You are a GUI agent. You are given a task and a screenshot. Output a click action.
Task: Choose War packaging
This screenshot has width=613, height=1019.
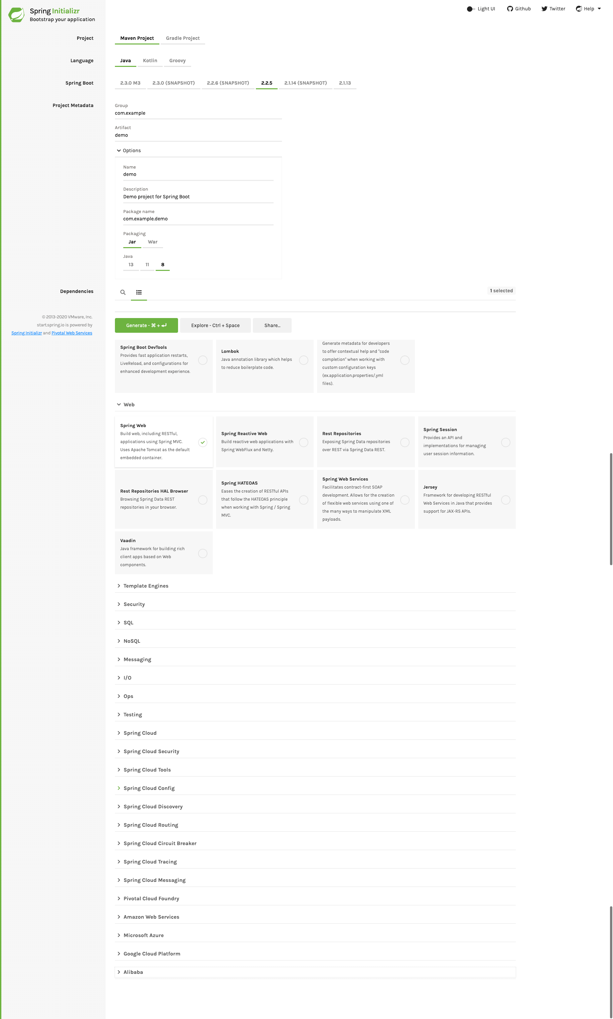[x=152, y=242]
